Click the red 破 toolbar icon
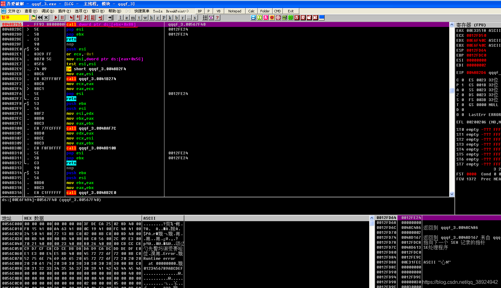This screenshot has width=501, height=288. coord(309,18)
